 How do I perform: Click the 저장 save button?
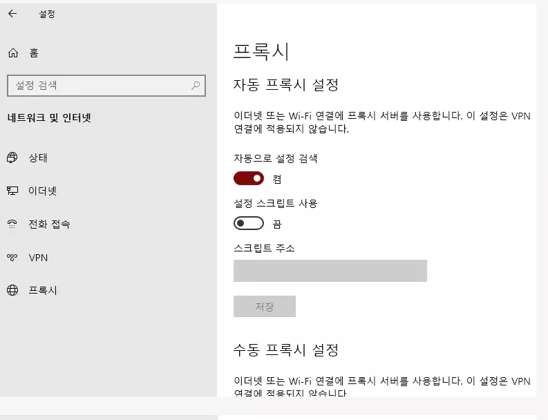coord(265,307)
